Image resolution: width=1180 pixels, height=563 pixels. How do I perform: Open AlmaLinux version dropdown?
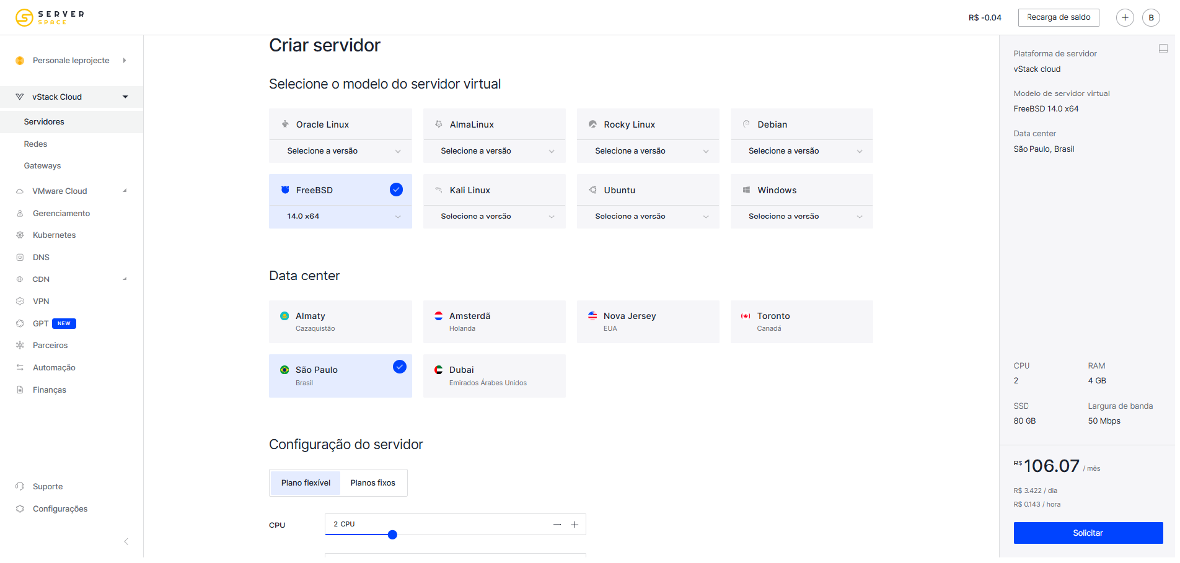pos(495,151)
